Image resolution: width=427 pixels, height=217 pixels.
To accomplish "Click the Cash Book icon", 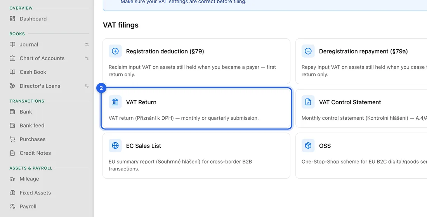I will (12, 72).
